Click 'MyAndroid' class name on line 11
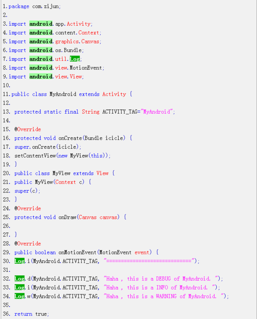Image resolution: width=257 pixels, height=319 pixels. [x=63, y=94]
